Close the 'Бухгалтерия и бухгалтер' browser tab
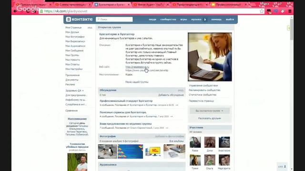305x171 pixels. [x=129, y=4]
